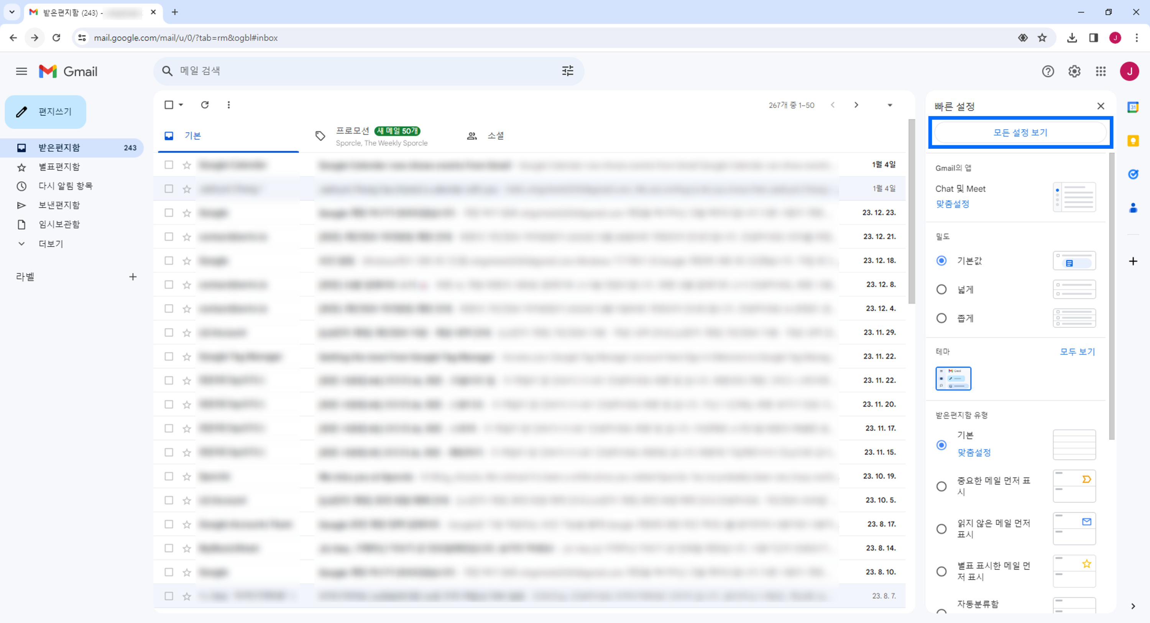Image resolution: width=1150 pixels, height=623 pixels.
Task: Click the 모든 설정 보기 button
Action: (1020, 133)
